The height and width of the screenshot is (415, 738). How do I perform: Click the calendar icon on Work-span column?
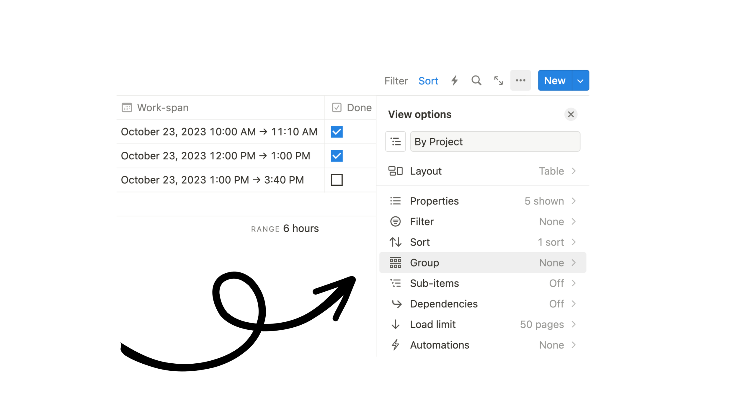(x=127, y=107)
